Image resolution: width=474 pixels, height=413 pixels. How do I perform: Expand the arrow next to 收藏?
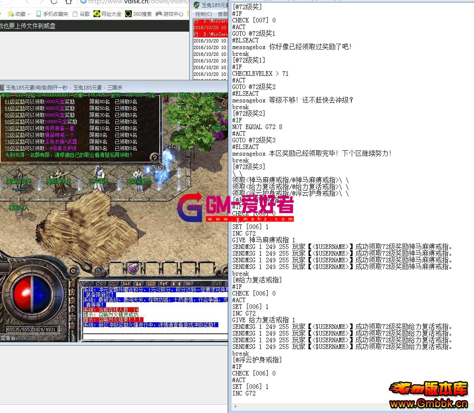coord(29,14)
